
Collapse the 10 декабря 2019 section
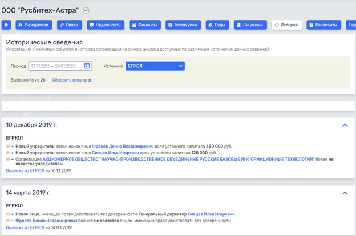345,125
